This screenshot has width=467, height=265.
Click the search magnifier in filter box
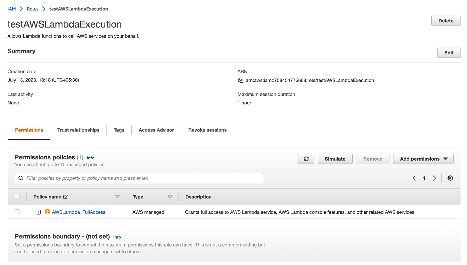tap(21, 178)
